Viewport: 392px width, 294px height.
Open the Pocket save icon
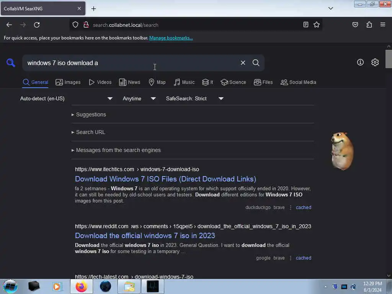(x=355, y=24)
